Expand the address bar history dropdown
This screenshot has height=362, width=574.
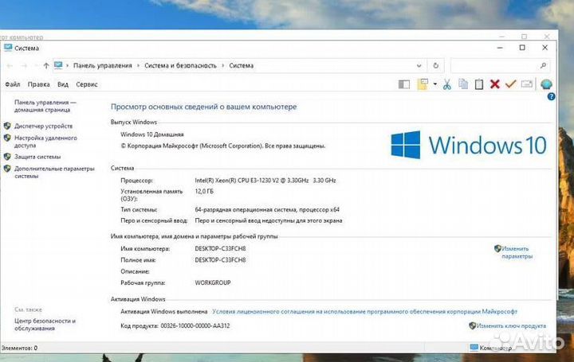tap(421, 65)
